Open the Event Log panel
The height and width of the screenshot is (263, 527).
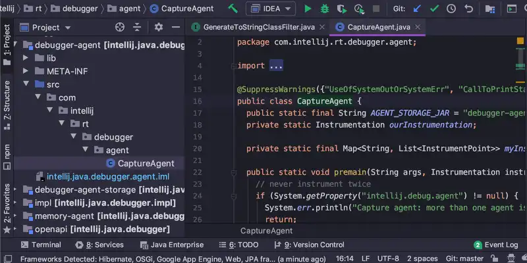point(495,245)
